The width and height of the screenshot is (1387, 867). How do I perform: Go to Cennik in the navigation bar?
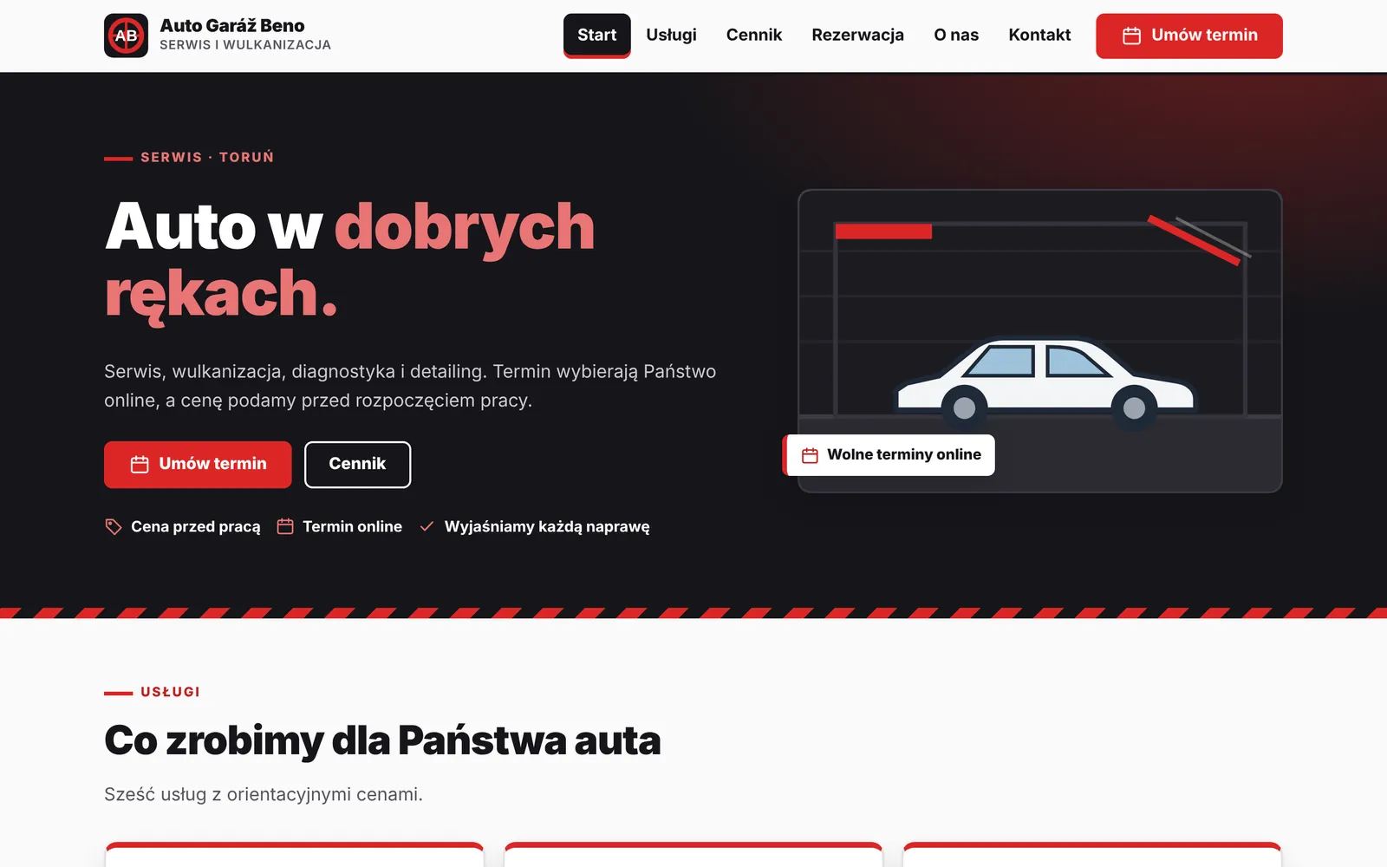coord(754,36)
